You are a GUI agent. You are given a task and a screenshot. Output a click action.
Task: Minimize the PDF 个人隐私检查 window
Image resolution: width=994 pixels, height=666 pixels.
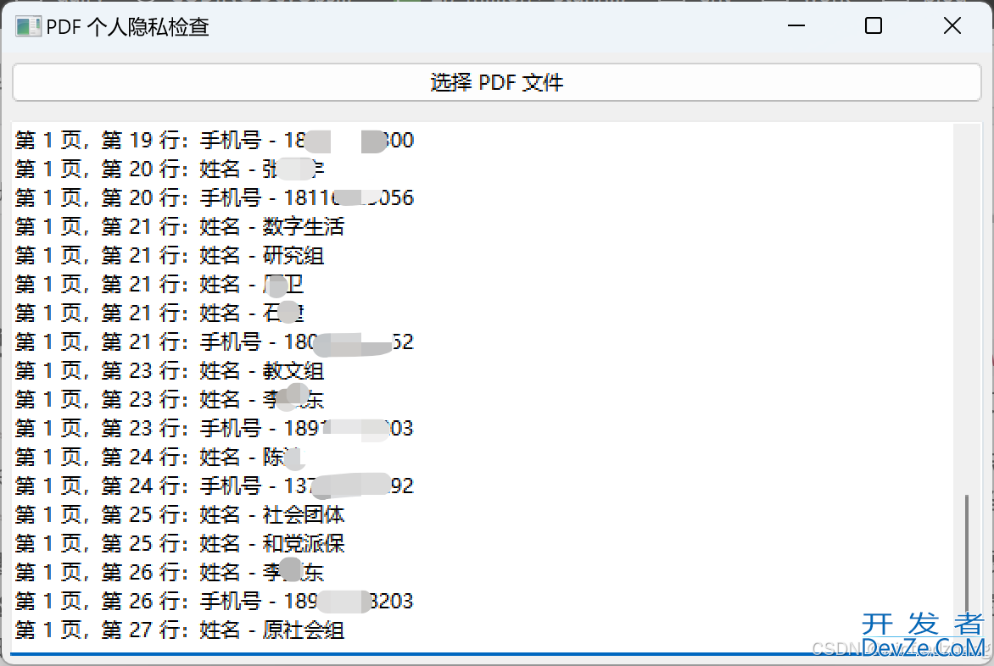[x=796, y=26]
